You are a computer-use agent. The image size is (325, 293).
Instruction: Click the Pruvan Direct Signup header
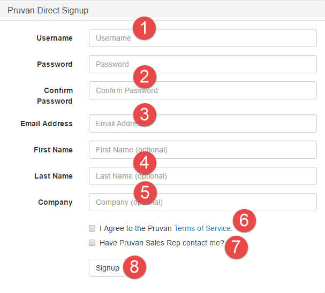pos(48,10)
